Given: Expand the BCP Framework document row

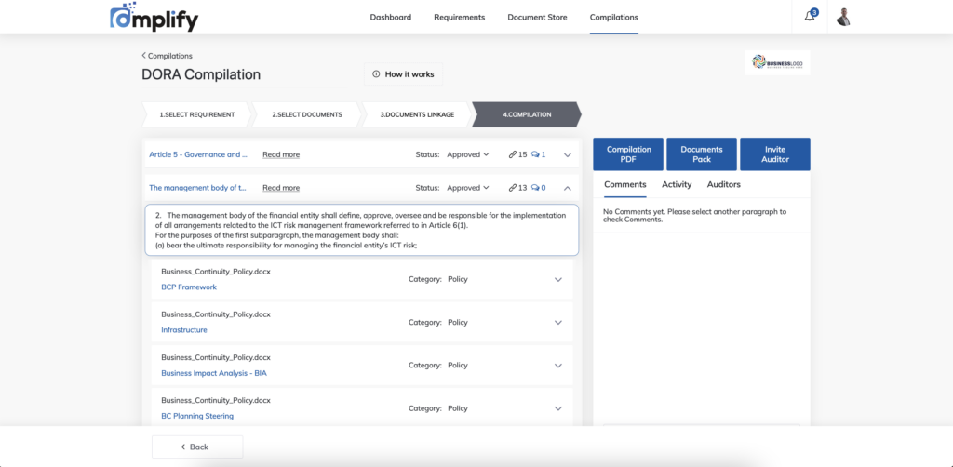Looking at the screenshot, I should [558, 280].
